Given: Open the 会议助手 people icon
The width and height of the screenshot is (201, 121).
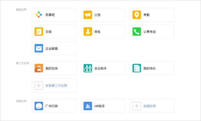Looking at the screenshot, I should point(88,68).
